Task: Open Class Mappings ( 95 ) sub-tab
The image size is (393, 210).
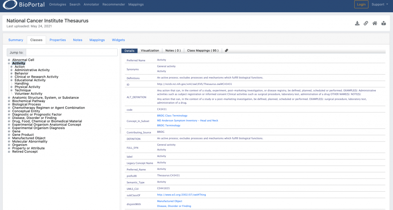Action: click(x=203, y=50)
